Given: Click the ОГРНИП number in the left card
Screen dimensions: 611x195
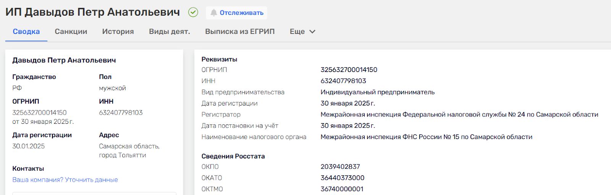Looking at the screenshot, I should click(39, 113).
